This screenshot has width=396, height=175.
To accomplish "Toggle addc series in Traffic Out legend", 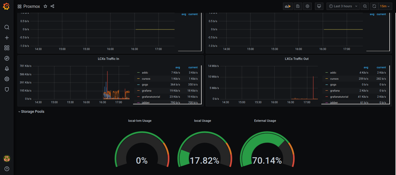I will pos(333,73).
